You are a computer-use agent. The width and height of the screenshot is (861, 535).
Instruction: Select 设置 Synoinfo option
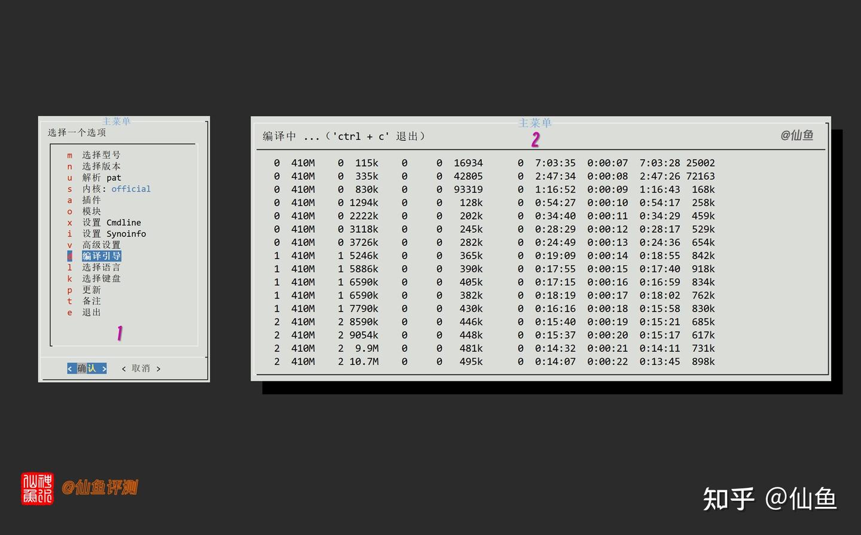pos(106,233)
